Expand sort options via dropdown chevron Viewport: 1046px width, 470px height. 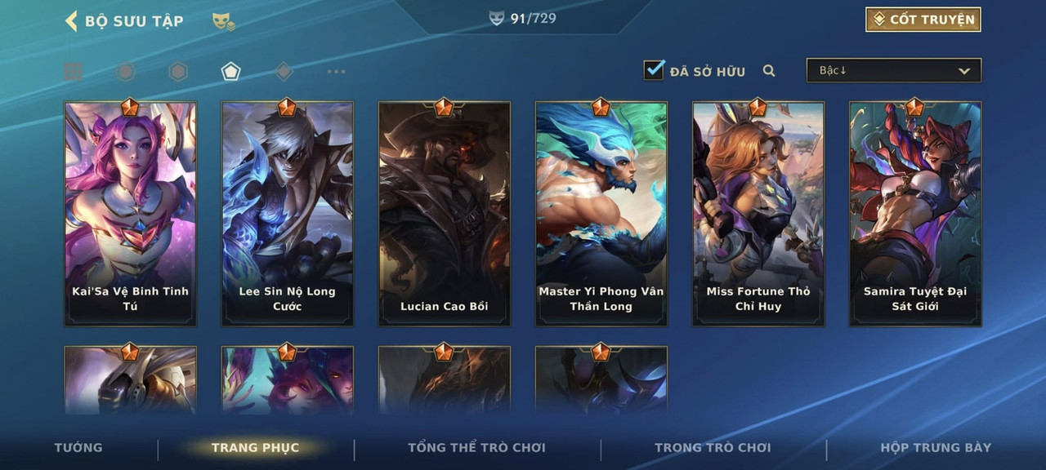964,71
